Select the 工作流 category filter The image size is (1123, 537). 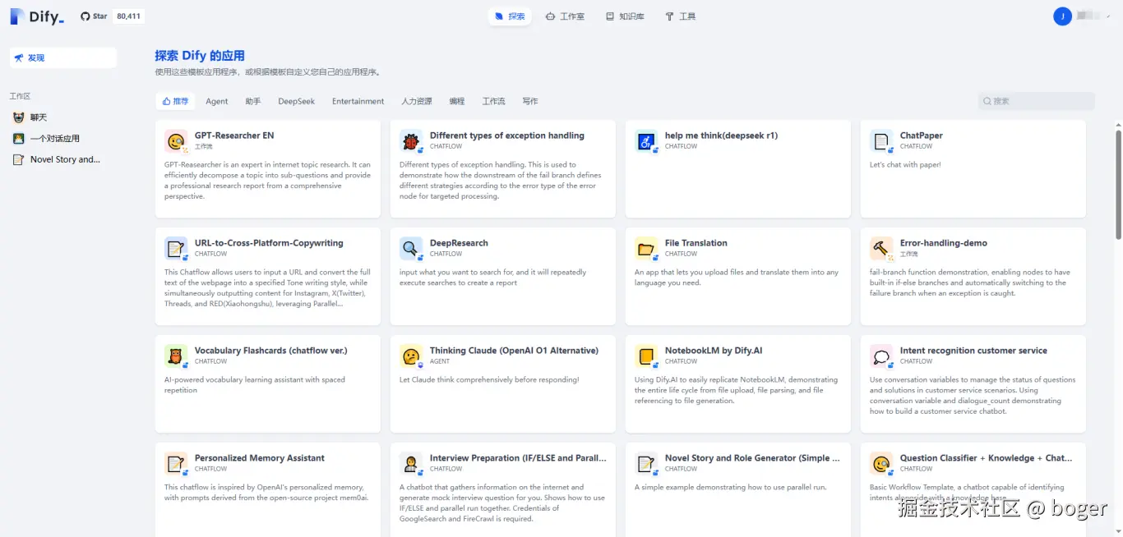(x=494, y=101)
